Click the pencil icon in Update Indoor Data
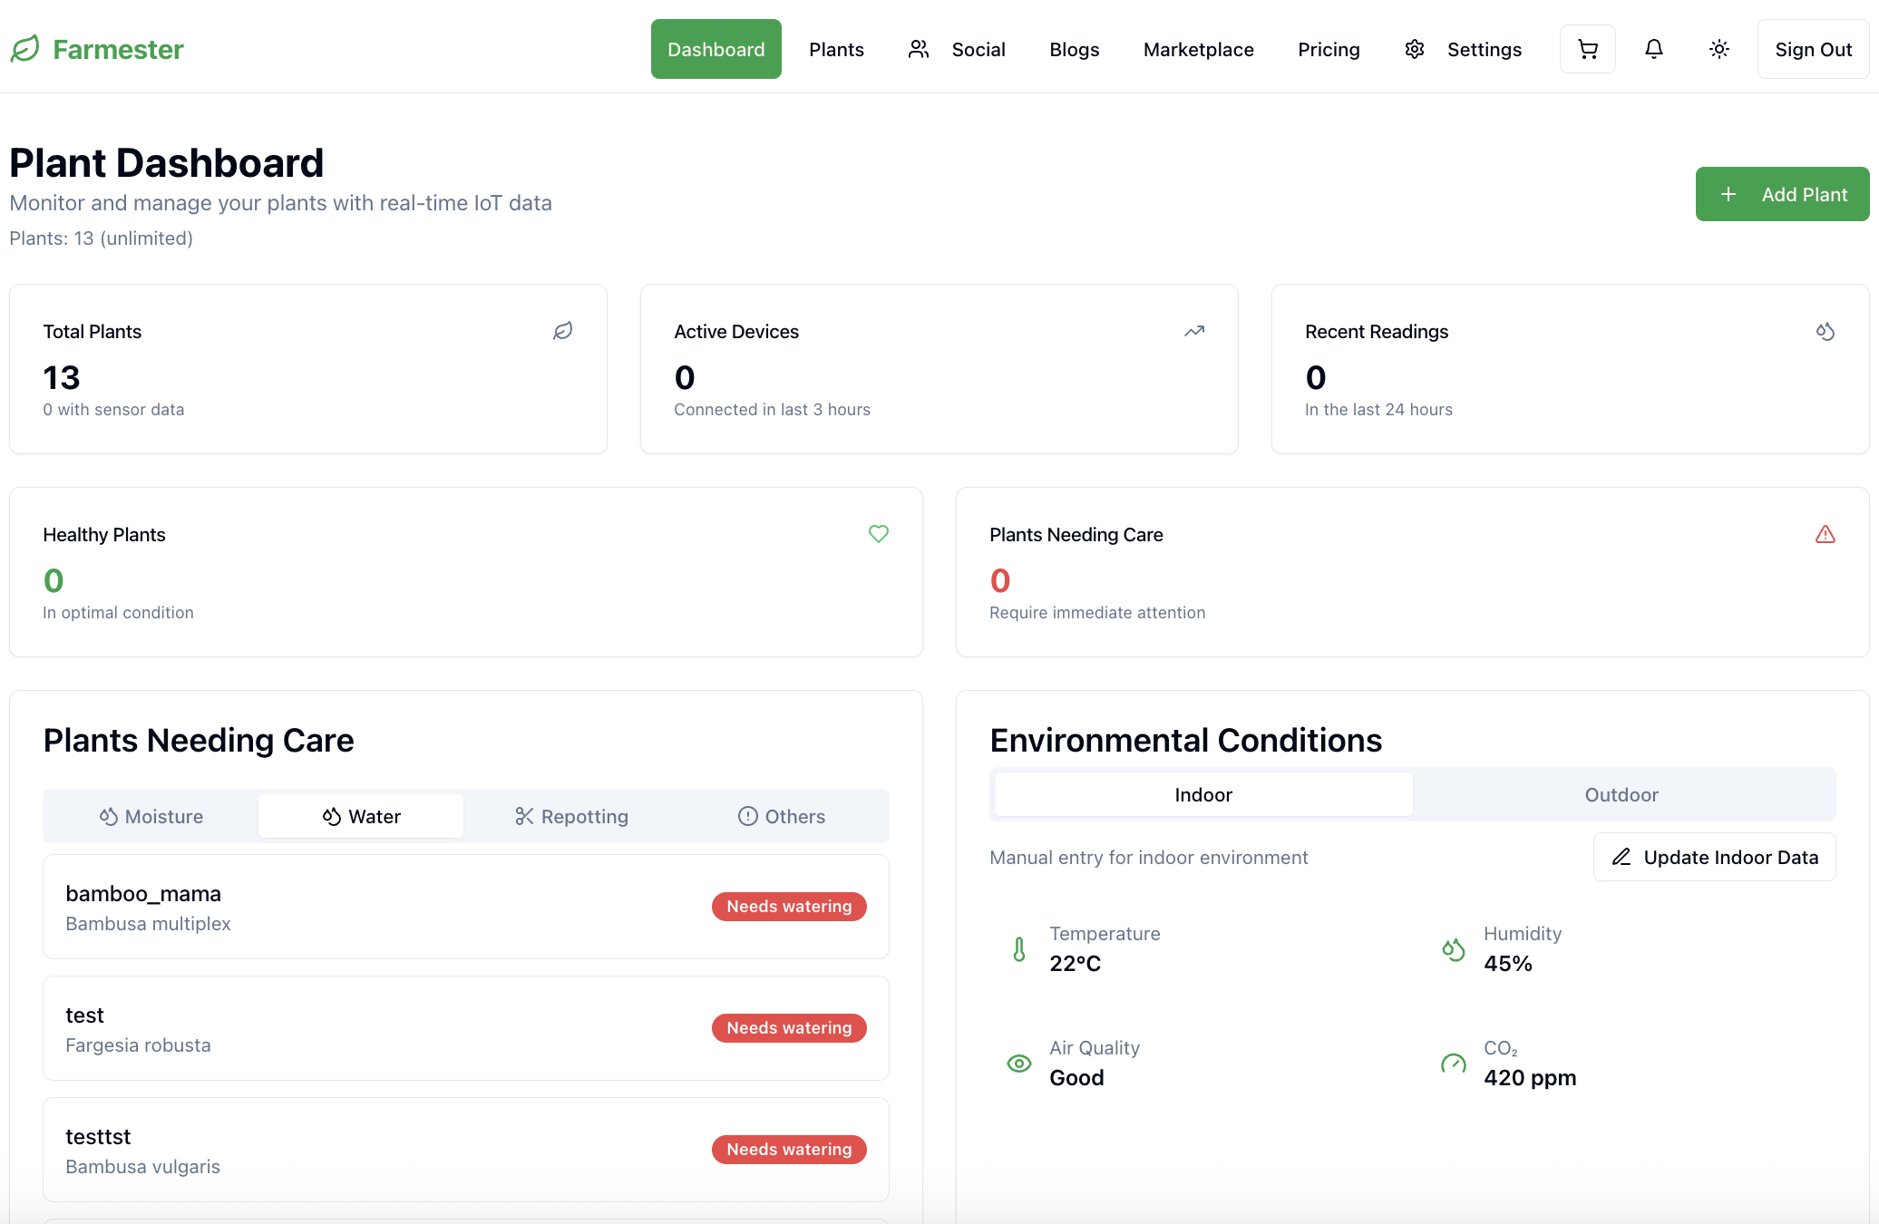 click(1621, 857)
